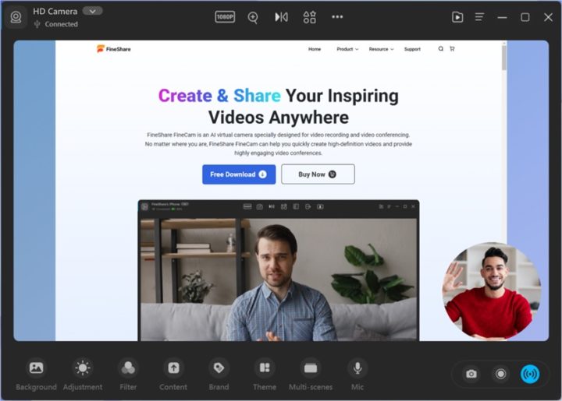This screenshot has width=562, height=401.
Task: Click the Buy Now button
Action: point(318,174)
